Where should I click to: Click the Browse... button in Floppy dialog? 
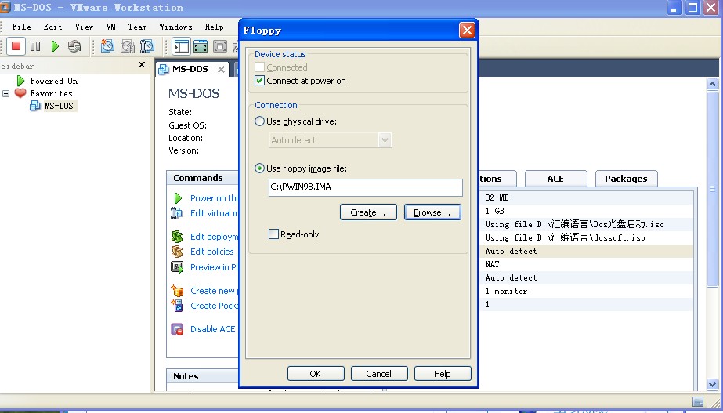(x=432, y=212)
